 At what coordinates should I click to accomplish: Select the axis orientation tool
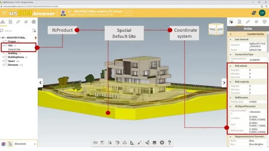coord(125,143)
